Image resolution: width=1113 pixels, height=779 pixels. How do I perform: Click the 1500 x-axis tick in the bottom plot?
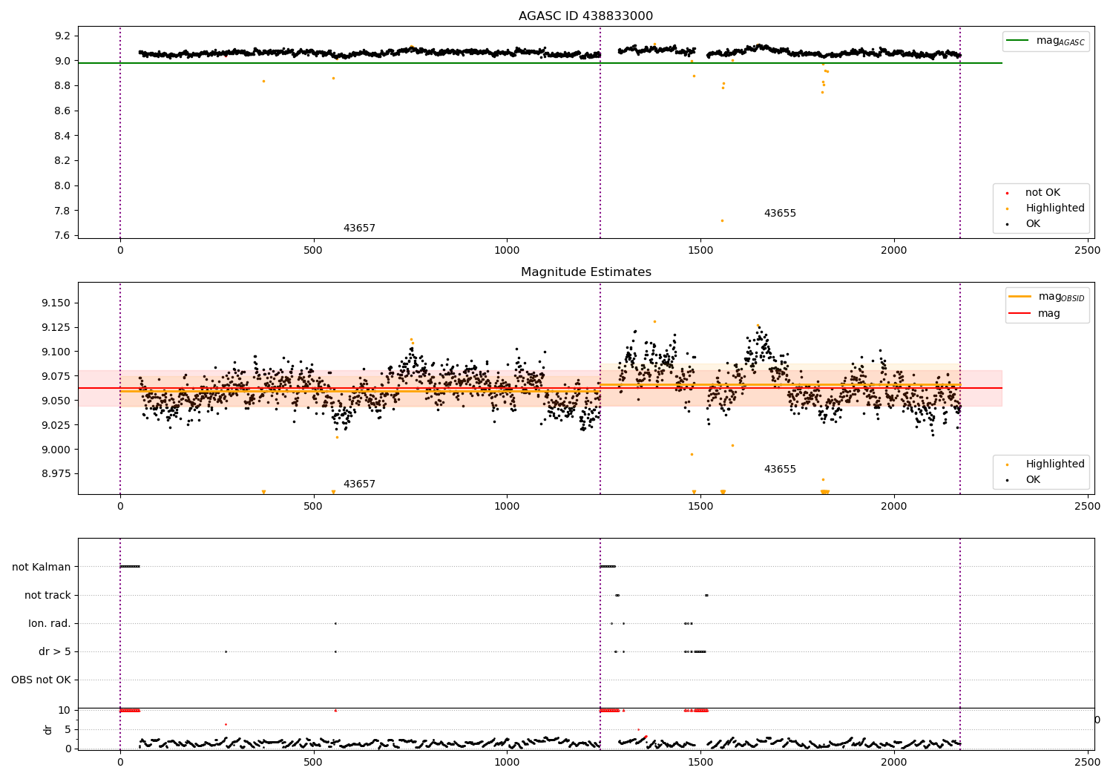pos(700,762)
